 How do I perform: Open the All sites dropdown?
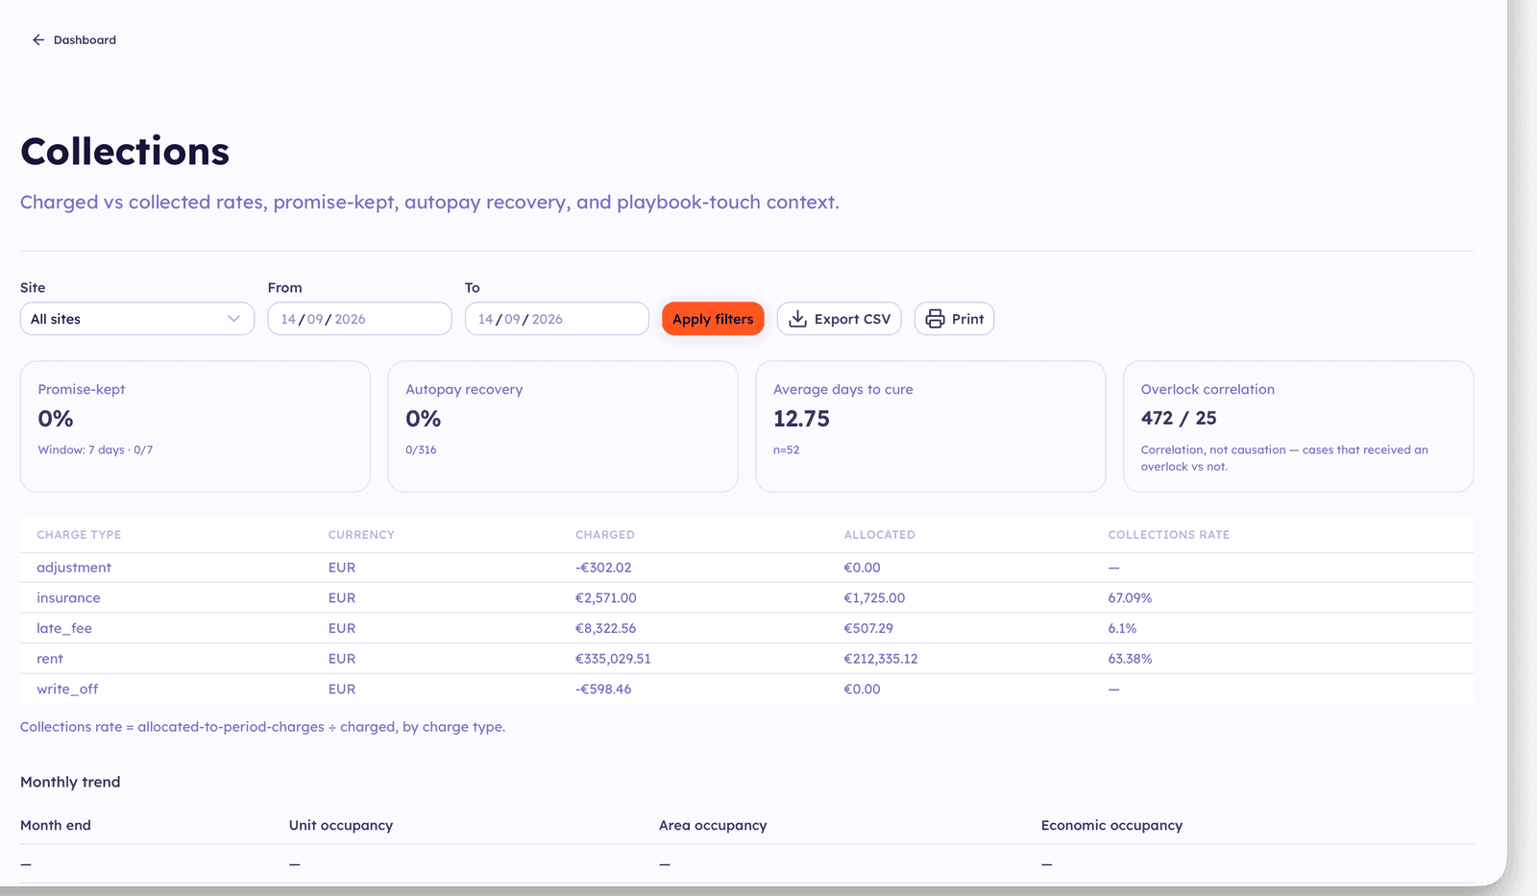point(137,319)
